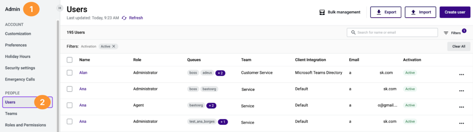This screenshot has height=132, width=473.
Task: Click the adeus queue chip in Alan's row
Action: [207, 73]
